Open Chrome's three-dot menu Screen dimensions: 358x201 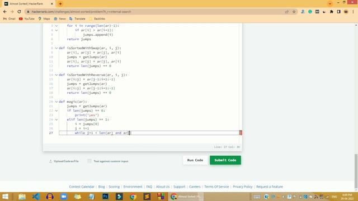(x=353, y=12)
